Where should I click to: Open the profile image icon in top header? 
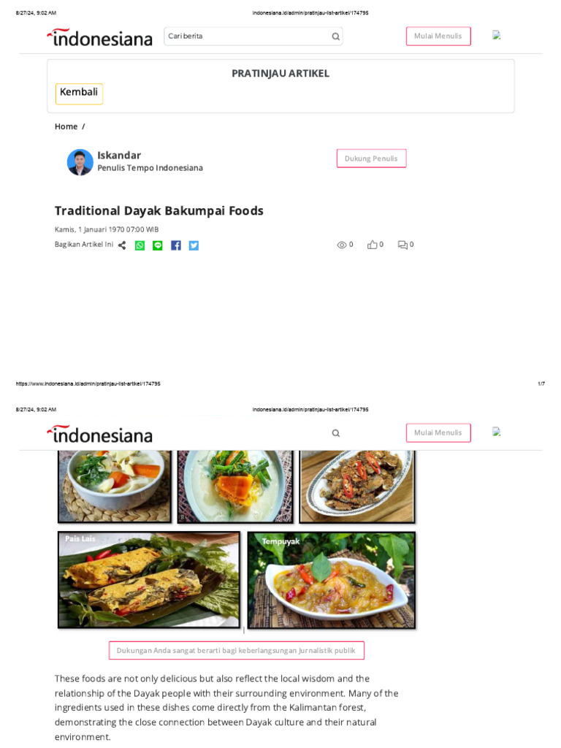click(497, 35)
